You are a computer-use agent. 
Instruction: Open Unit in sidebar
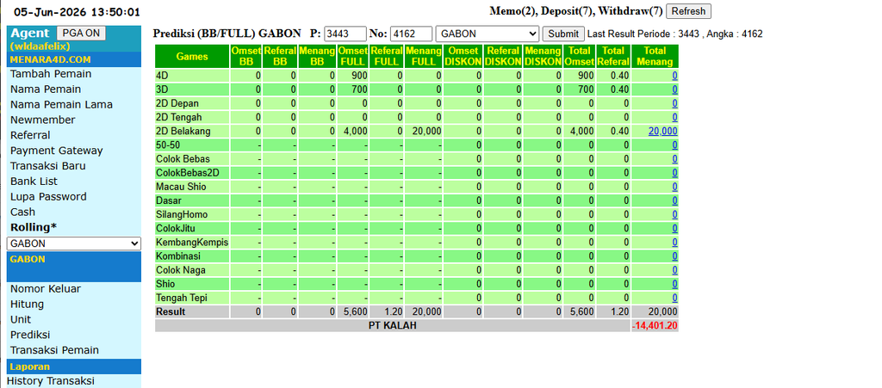pos(21,319)
